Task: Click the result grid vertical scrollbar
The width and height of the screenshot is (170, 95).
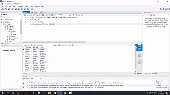Action: tap(135, 59)
